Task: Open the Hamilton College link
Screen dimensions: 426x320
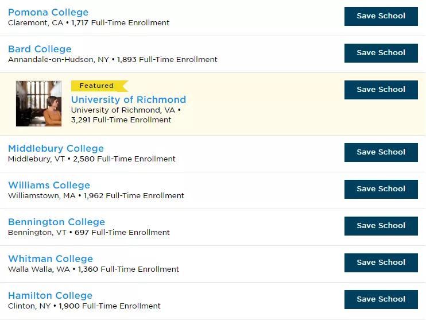Action: (x=51, y=295)
